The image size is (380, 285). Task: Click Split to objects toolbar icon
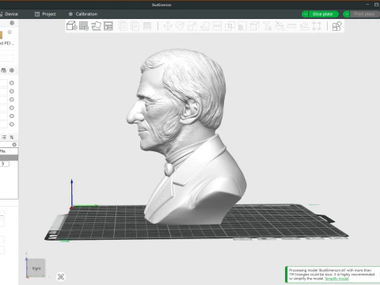click(x=123, y=26)
